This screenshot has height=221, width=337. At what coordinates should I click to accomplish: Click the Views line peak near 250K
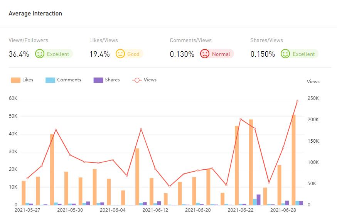297,101
